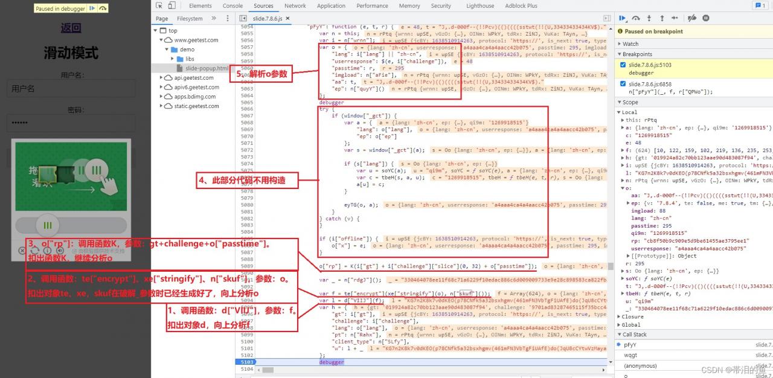Expand apiv6.geetest.com domain node
Image resolution: width=773 pixels, height=378 pixels.
[162, 87]
